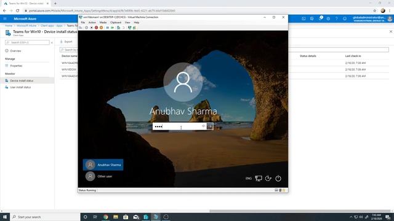Screen dimensions: 394x221
Task: Click the browser horizontal scrollbar
Action: pyautogui.click(x=300, y=211)
